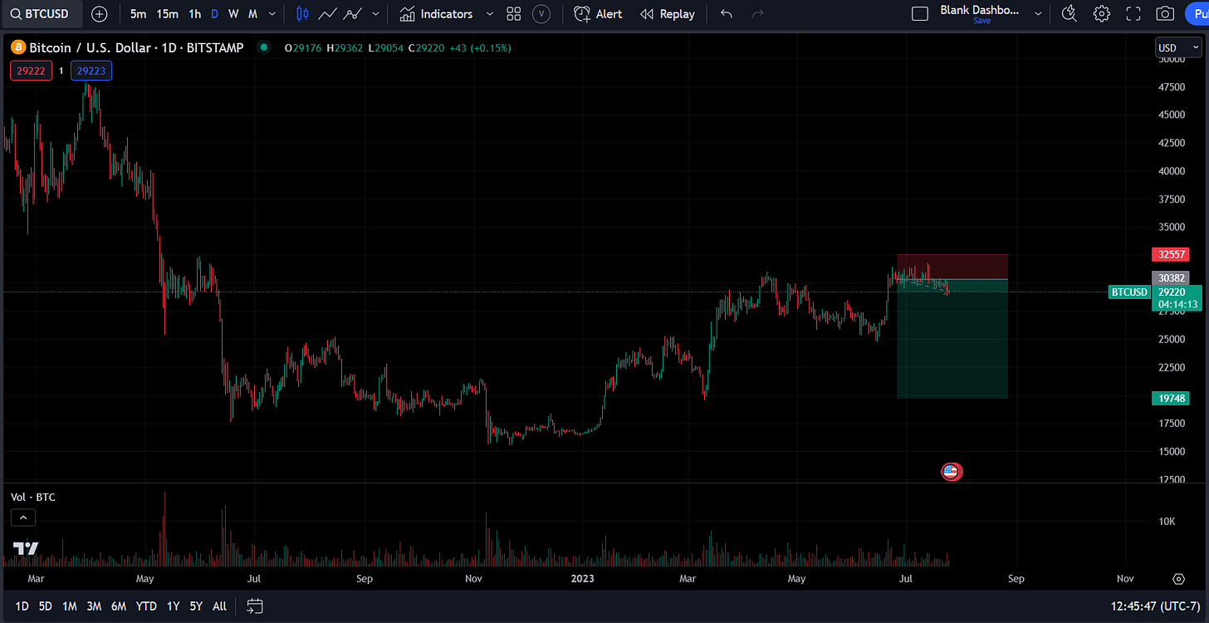Select the 1Y date range

173,606
